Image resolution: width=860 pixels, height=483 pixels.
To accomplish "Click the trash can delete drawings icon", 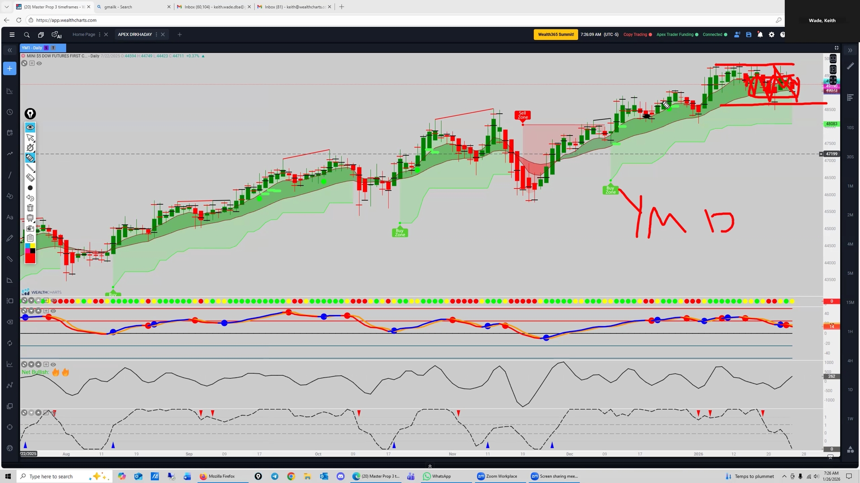I will pyautogui.click(x=30, y=208).
